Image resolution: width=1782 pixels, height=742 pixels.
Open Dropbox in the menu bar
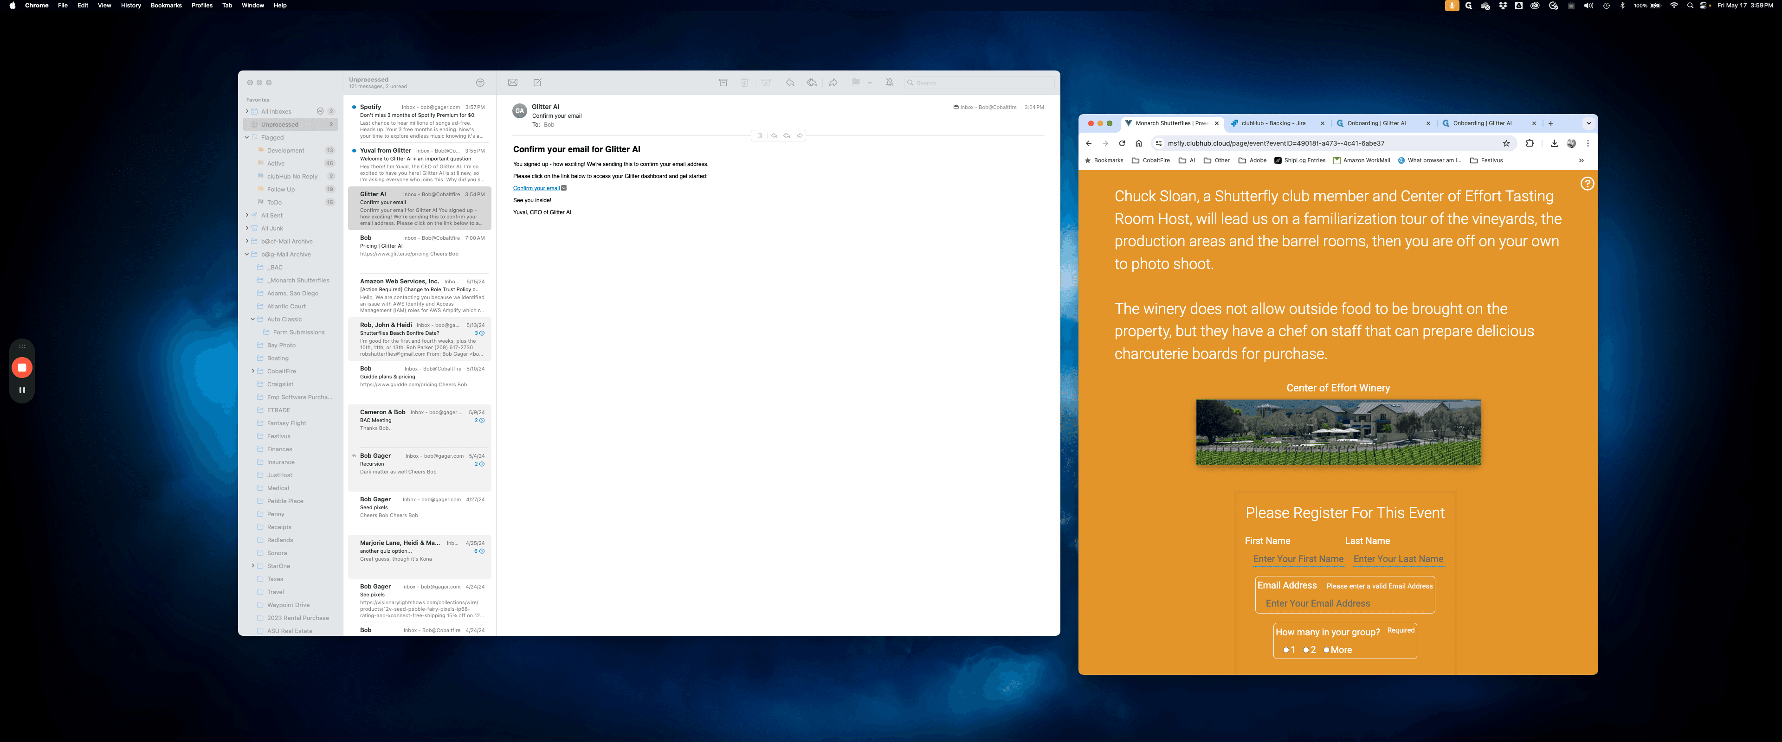click(x=1503, y=6)
